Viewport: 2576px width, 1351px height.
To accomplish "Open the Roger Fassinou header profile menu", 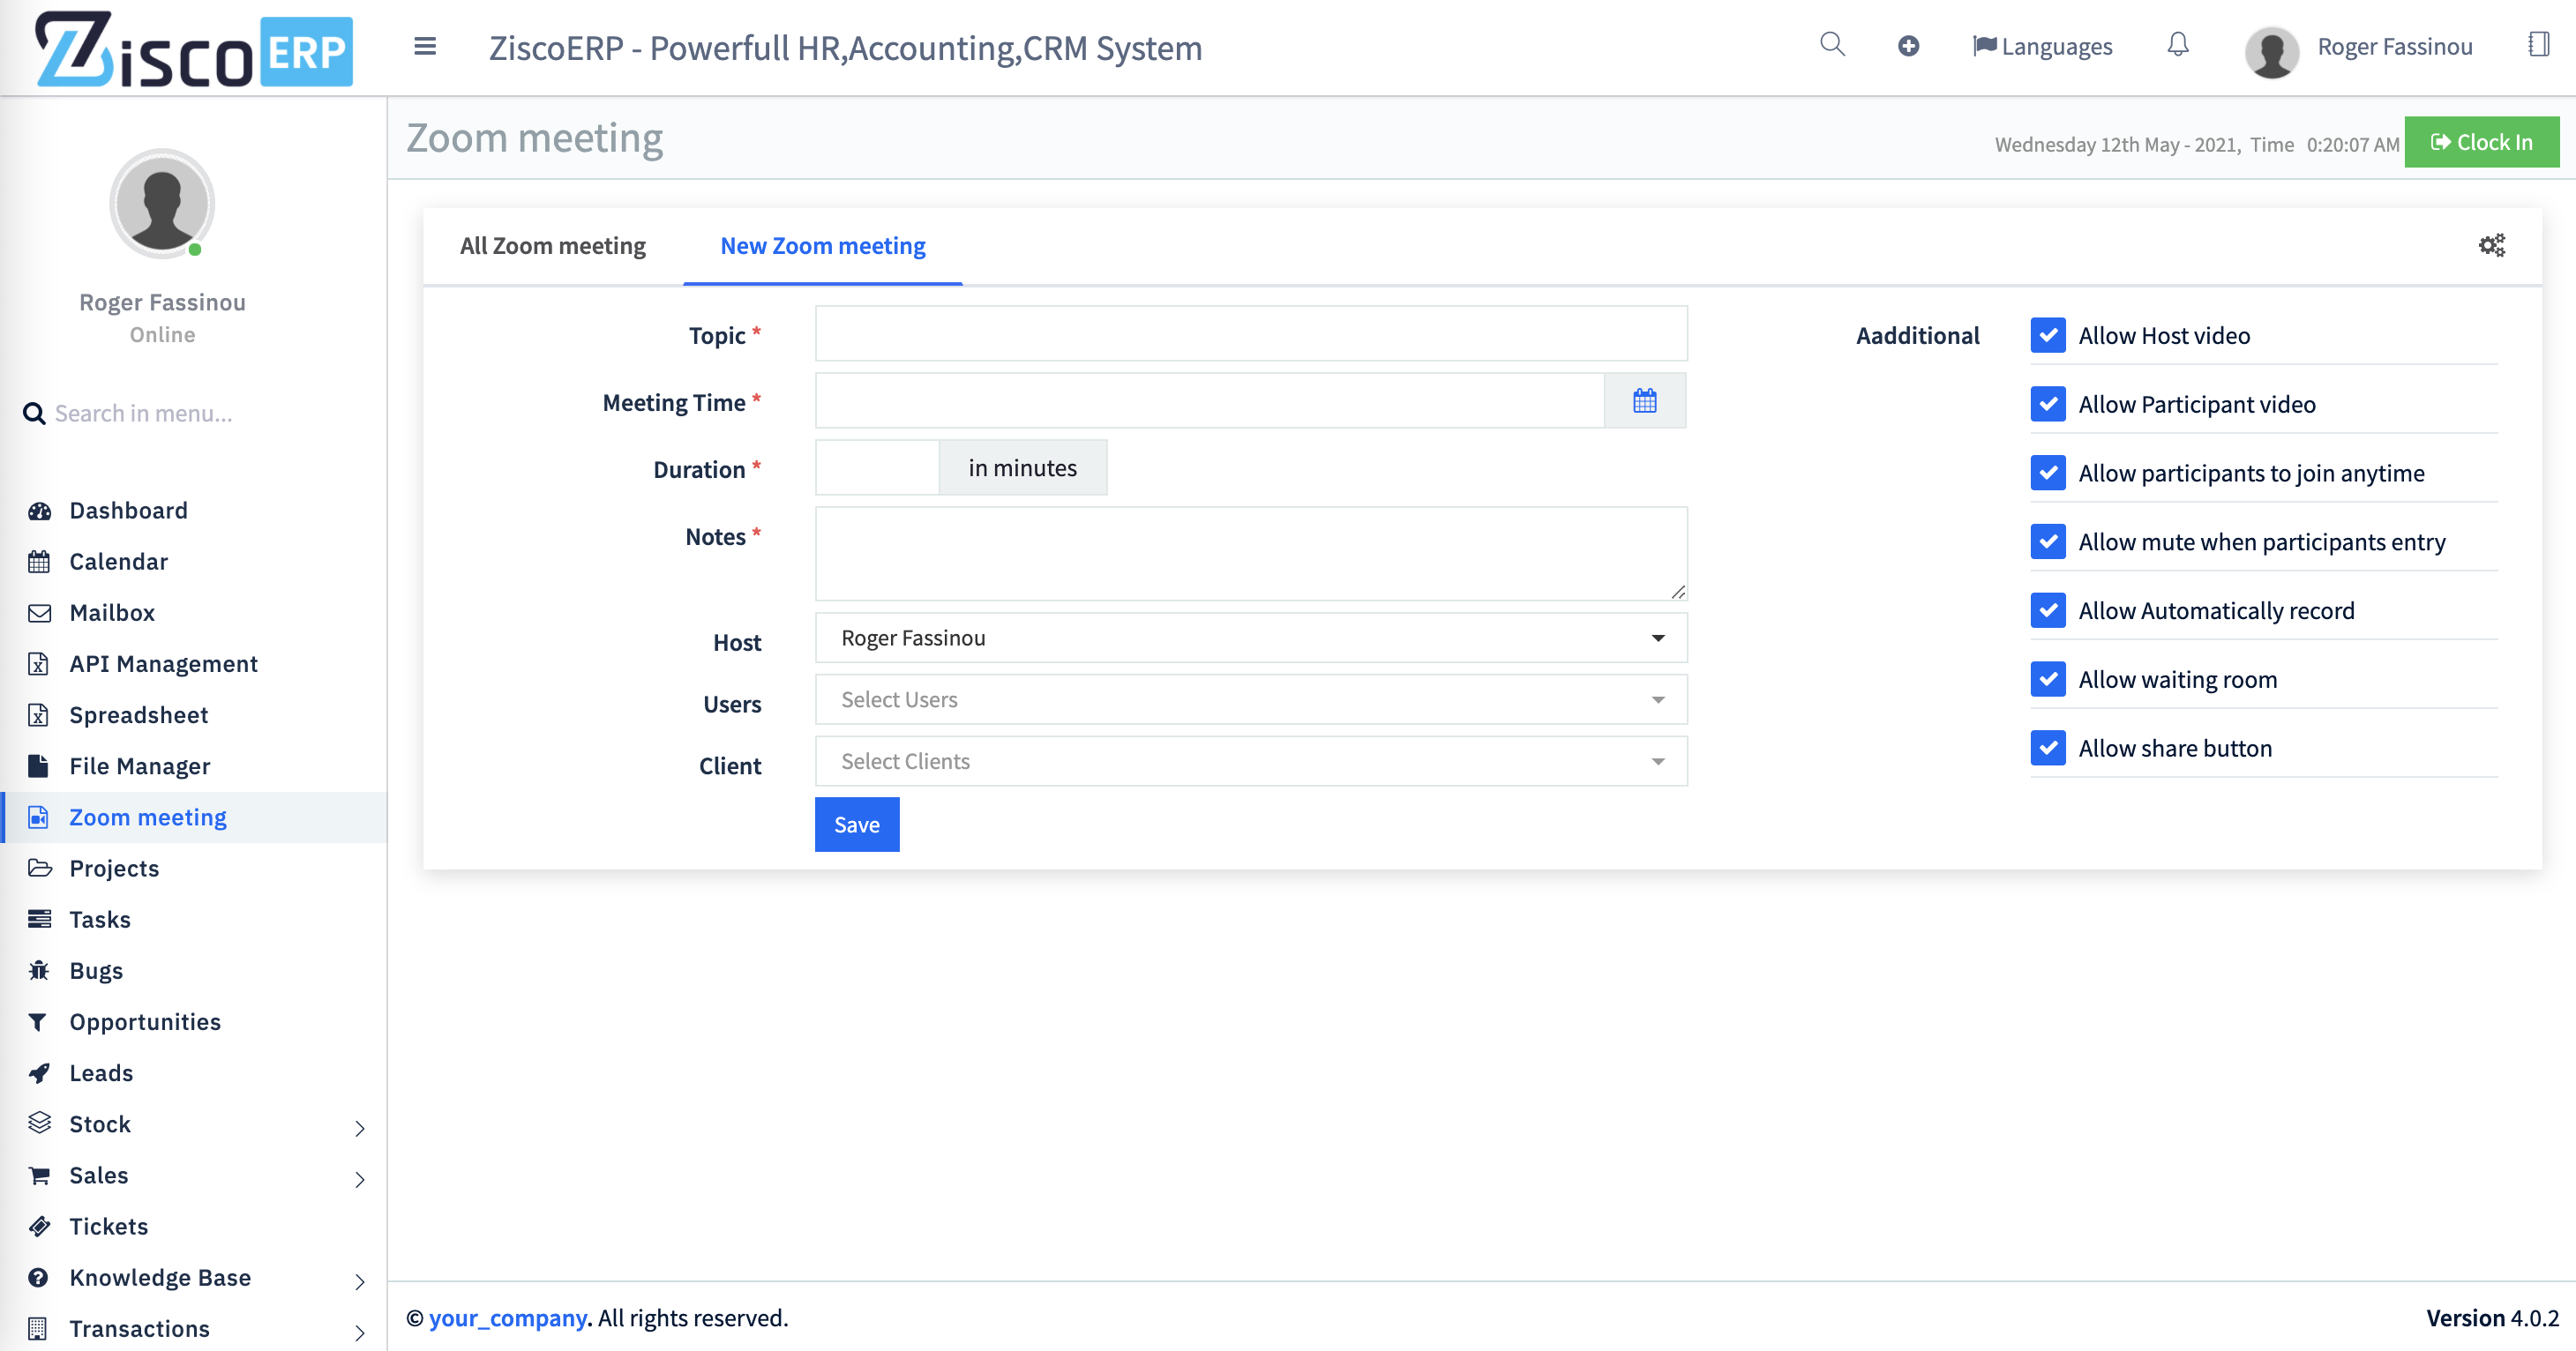I will pyautogui.click(x=2359, y=49).
